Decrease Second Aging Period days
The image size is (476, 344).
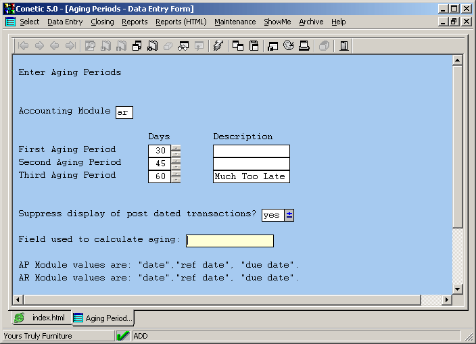click(176, 167)
